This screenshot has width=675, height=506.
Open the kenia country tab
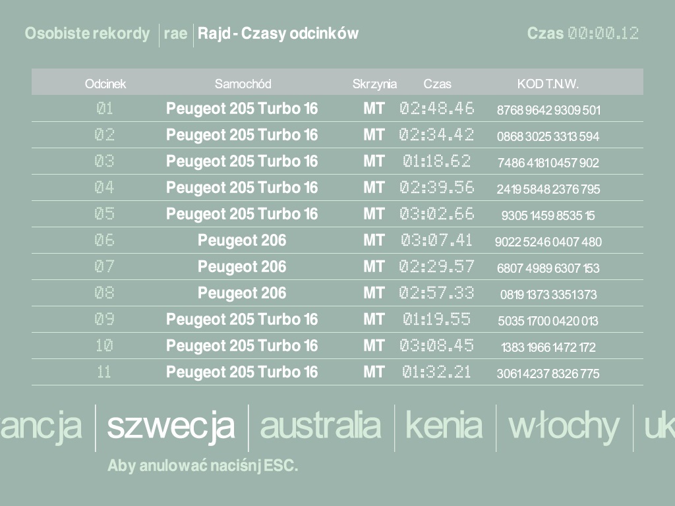pos(444,426)
